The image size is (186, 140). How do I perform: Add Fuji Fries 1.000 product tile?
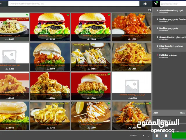132,116
